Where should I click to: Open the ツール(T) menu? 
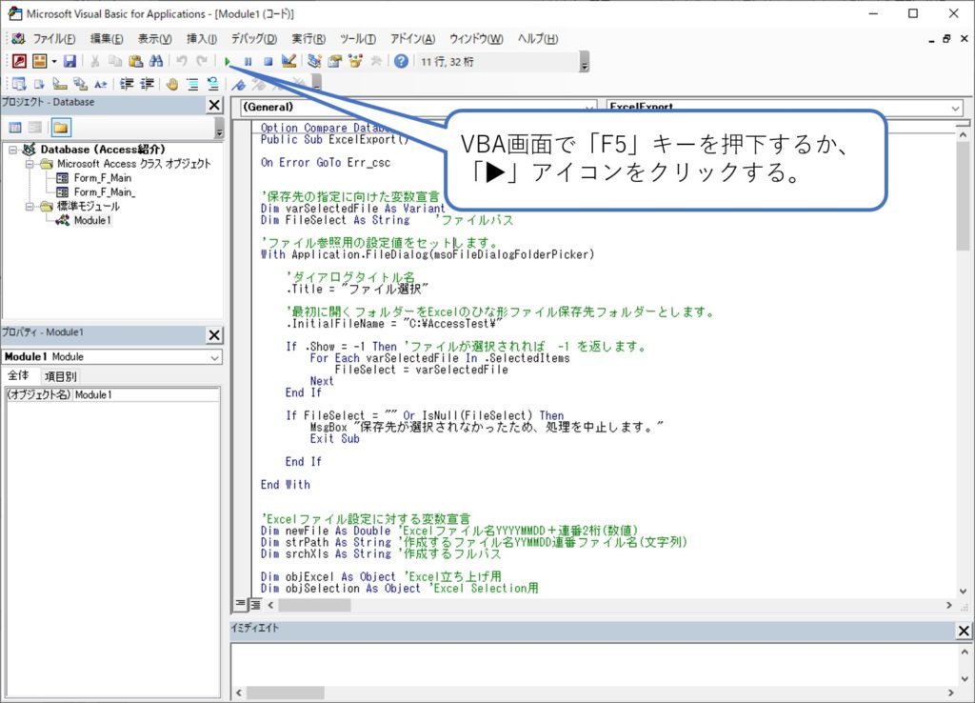[358, 38]
